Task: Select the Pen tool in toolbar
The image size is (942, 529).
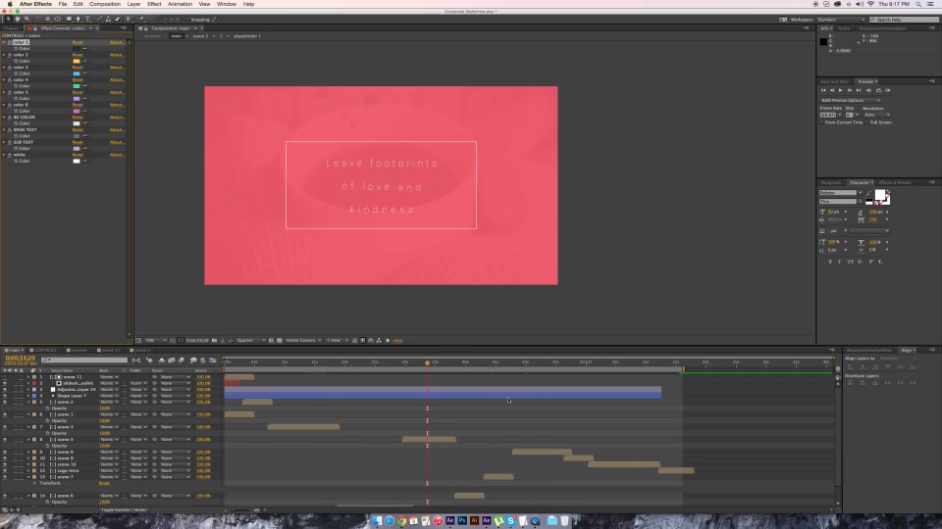Action: click(78, 20)
